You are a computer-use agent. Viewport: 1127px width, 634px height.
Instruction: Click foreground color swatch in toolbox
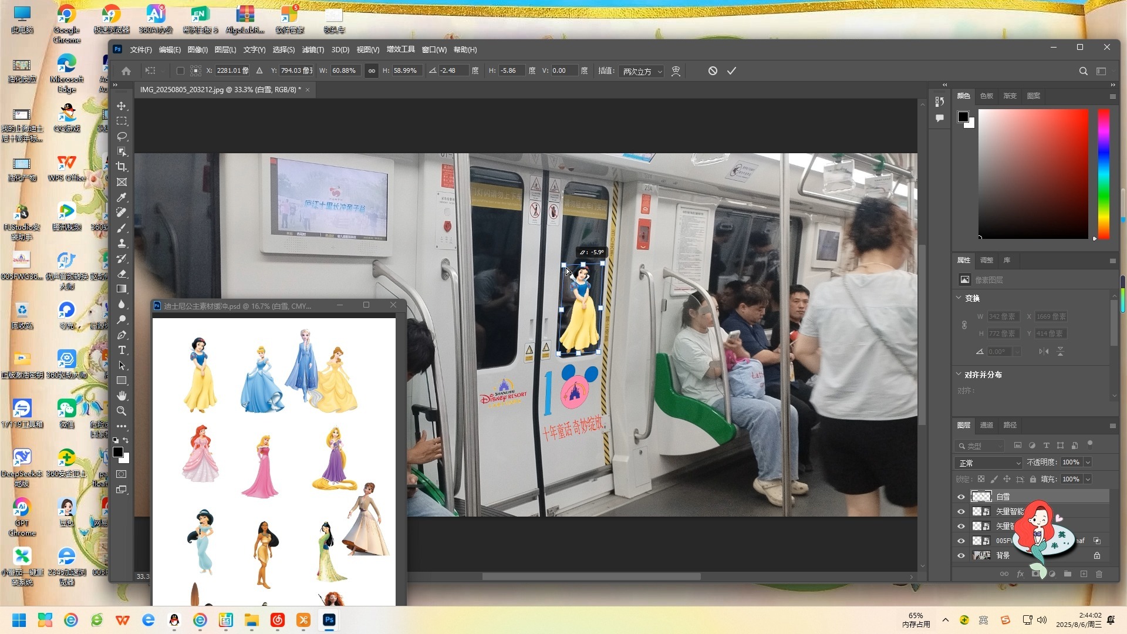[118, 452]
